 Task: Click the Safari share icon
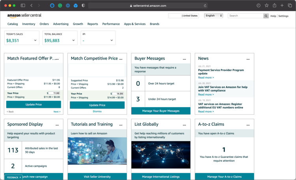(274, 6)
